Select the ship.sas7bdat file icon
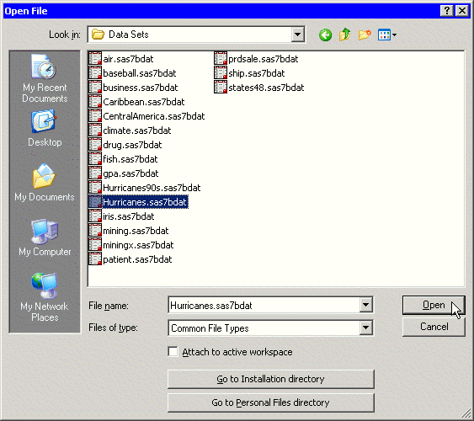 click(221, 73)
